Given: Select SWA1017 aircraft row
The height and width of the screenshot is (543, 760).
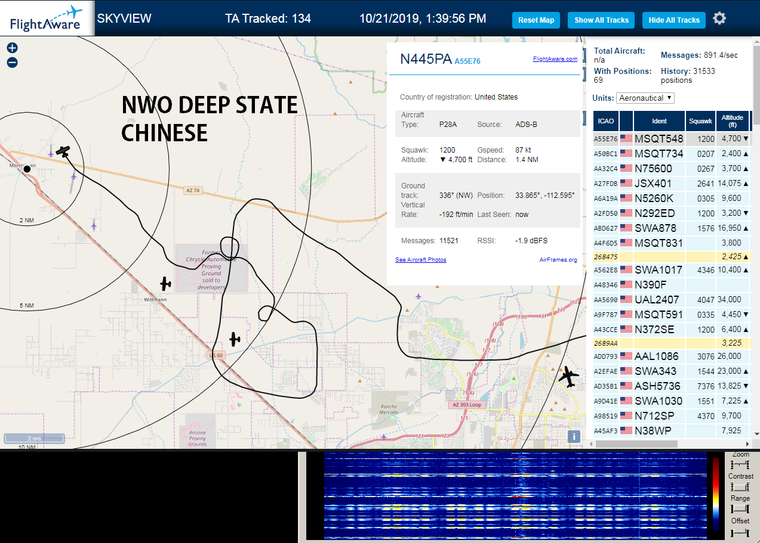Looking at the screenshot, I should pos(672,270).
